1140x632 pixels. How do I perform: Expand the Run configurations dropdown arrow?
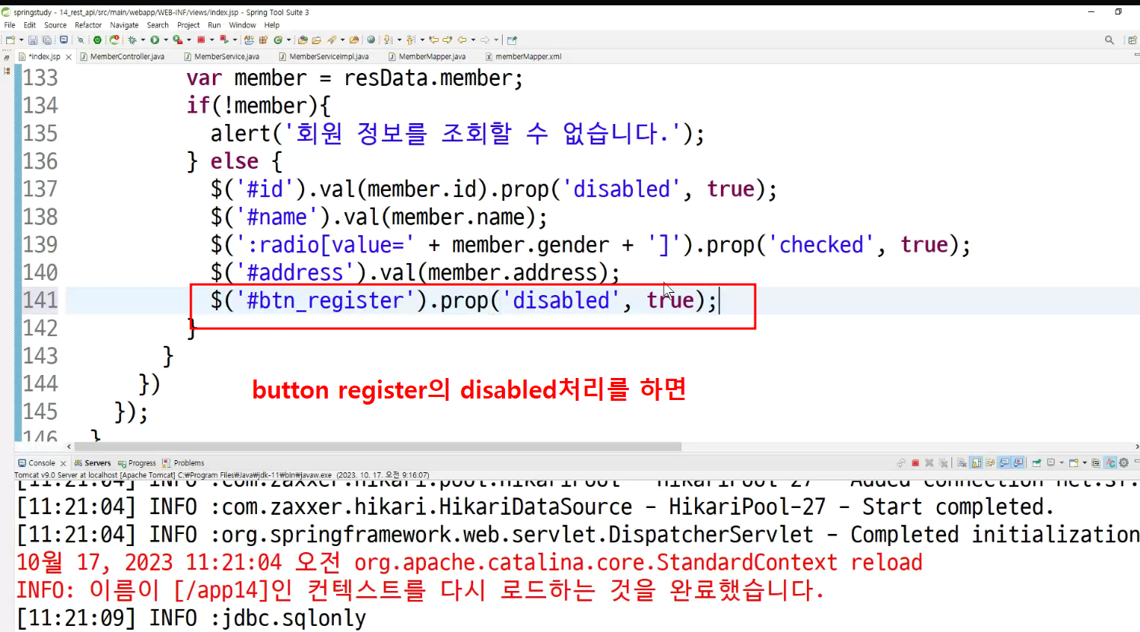[166, 40]
